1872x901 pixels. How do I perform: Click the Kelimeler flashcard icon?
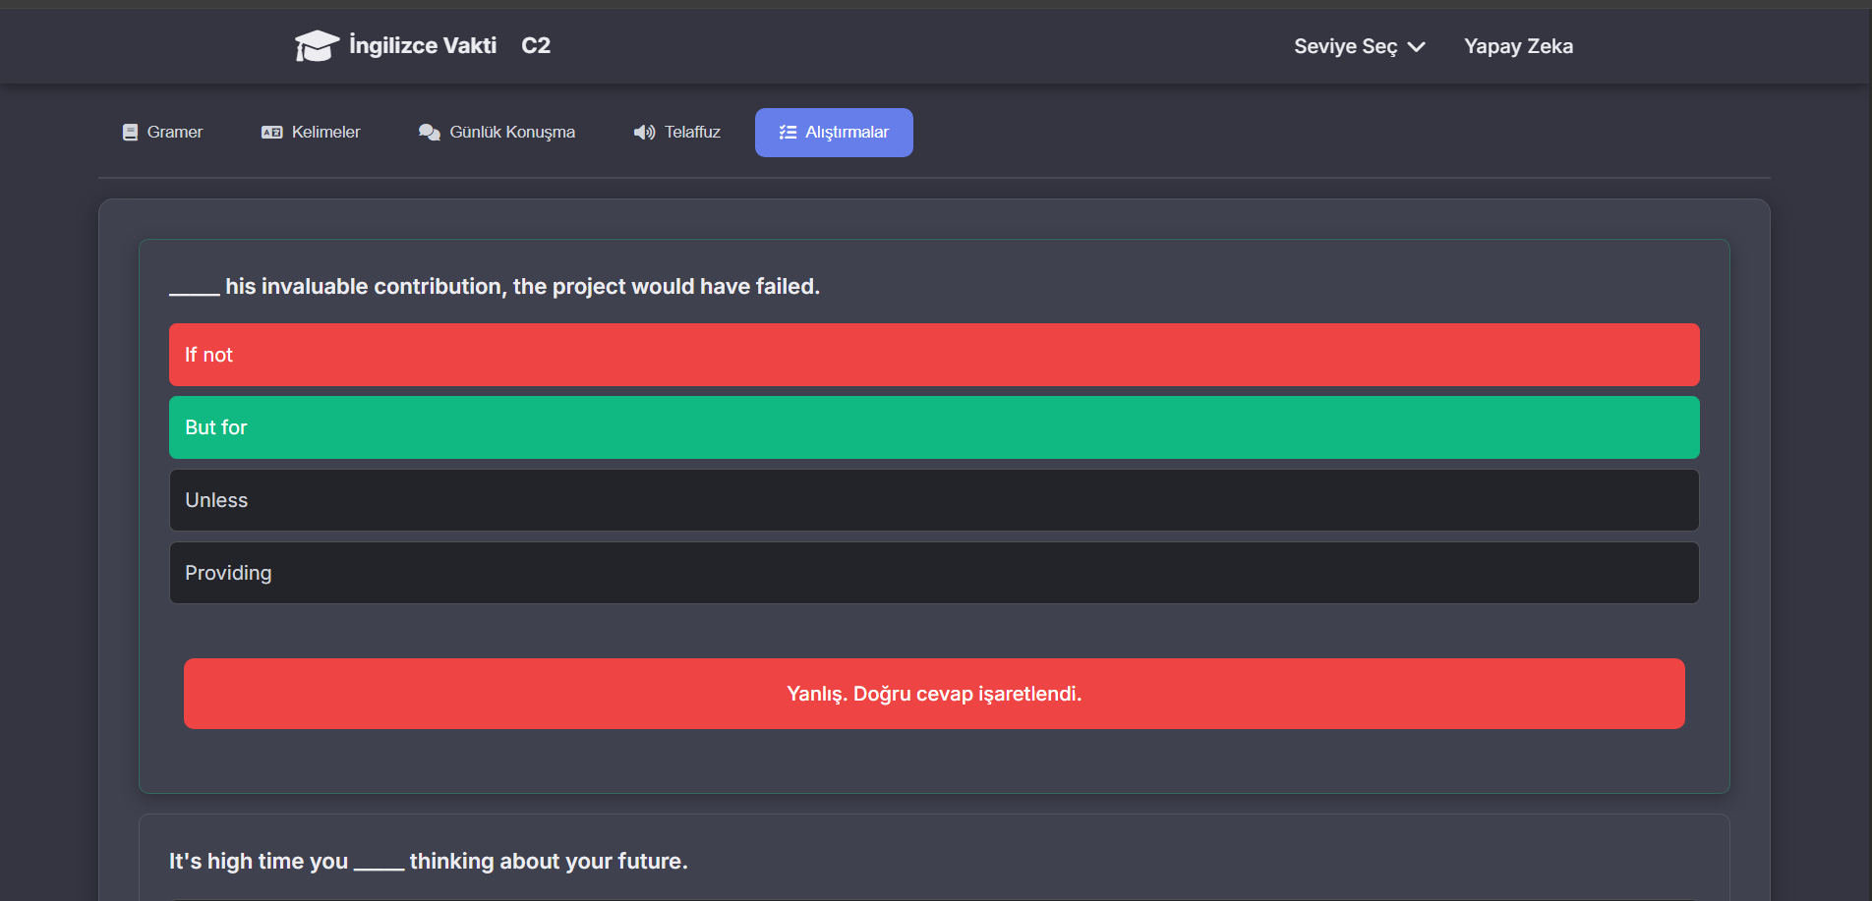tap(271, 133)
